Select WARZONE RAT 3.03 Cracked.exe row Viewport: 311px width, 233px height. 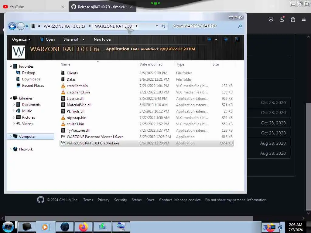[x=146, y=143]
